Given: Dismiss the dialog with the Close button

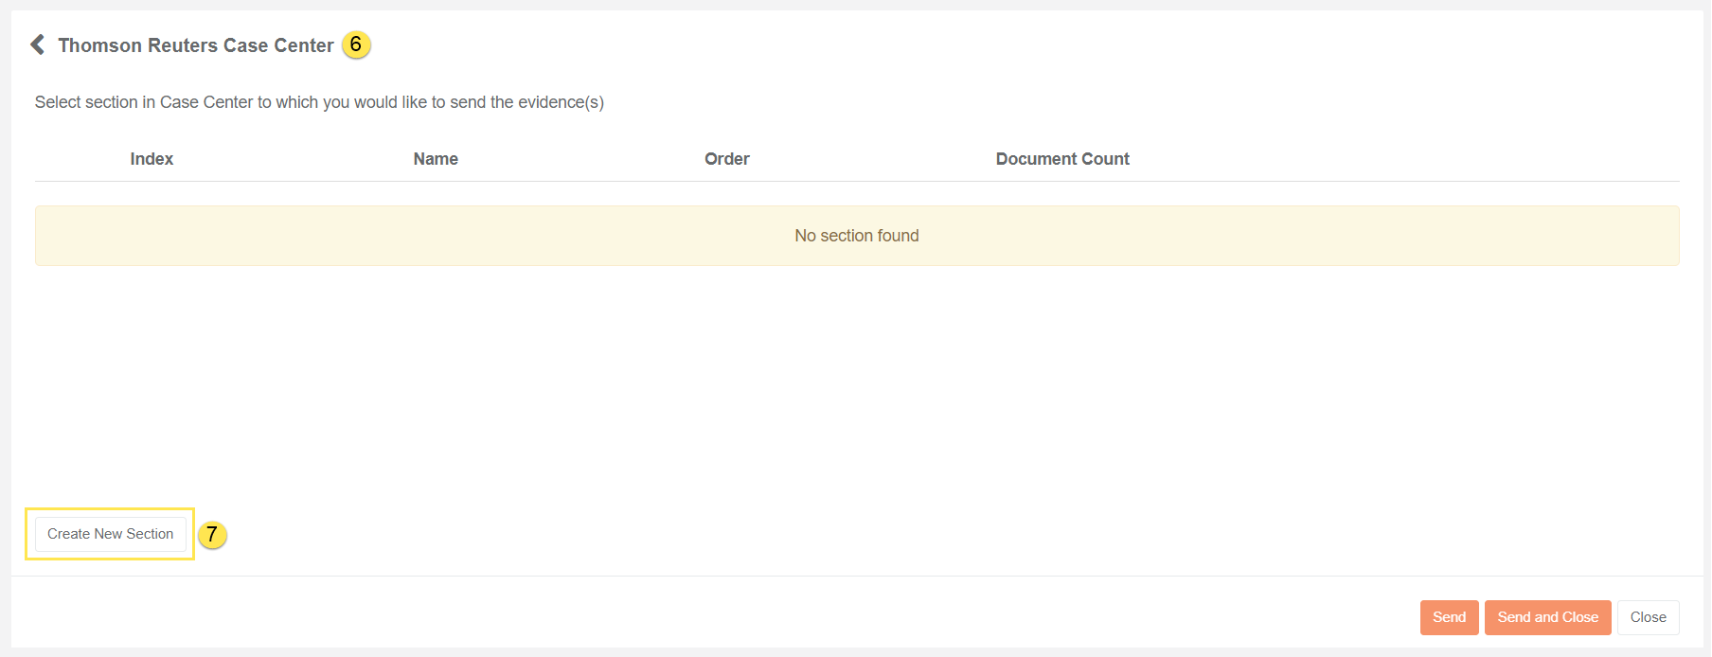Looking at the screenshot, I should (1648, 617).
